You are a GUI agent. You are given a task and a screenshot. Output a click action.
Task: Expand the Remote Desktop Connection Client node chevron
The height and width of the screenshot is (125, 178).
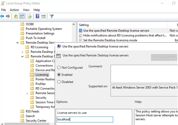coord(22,52)
